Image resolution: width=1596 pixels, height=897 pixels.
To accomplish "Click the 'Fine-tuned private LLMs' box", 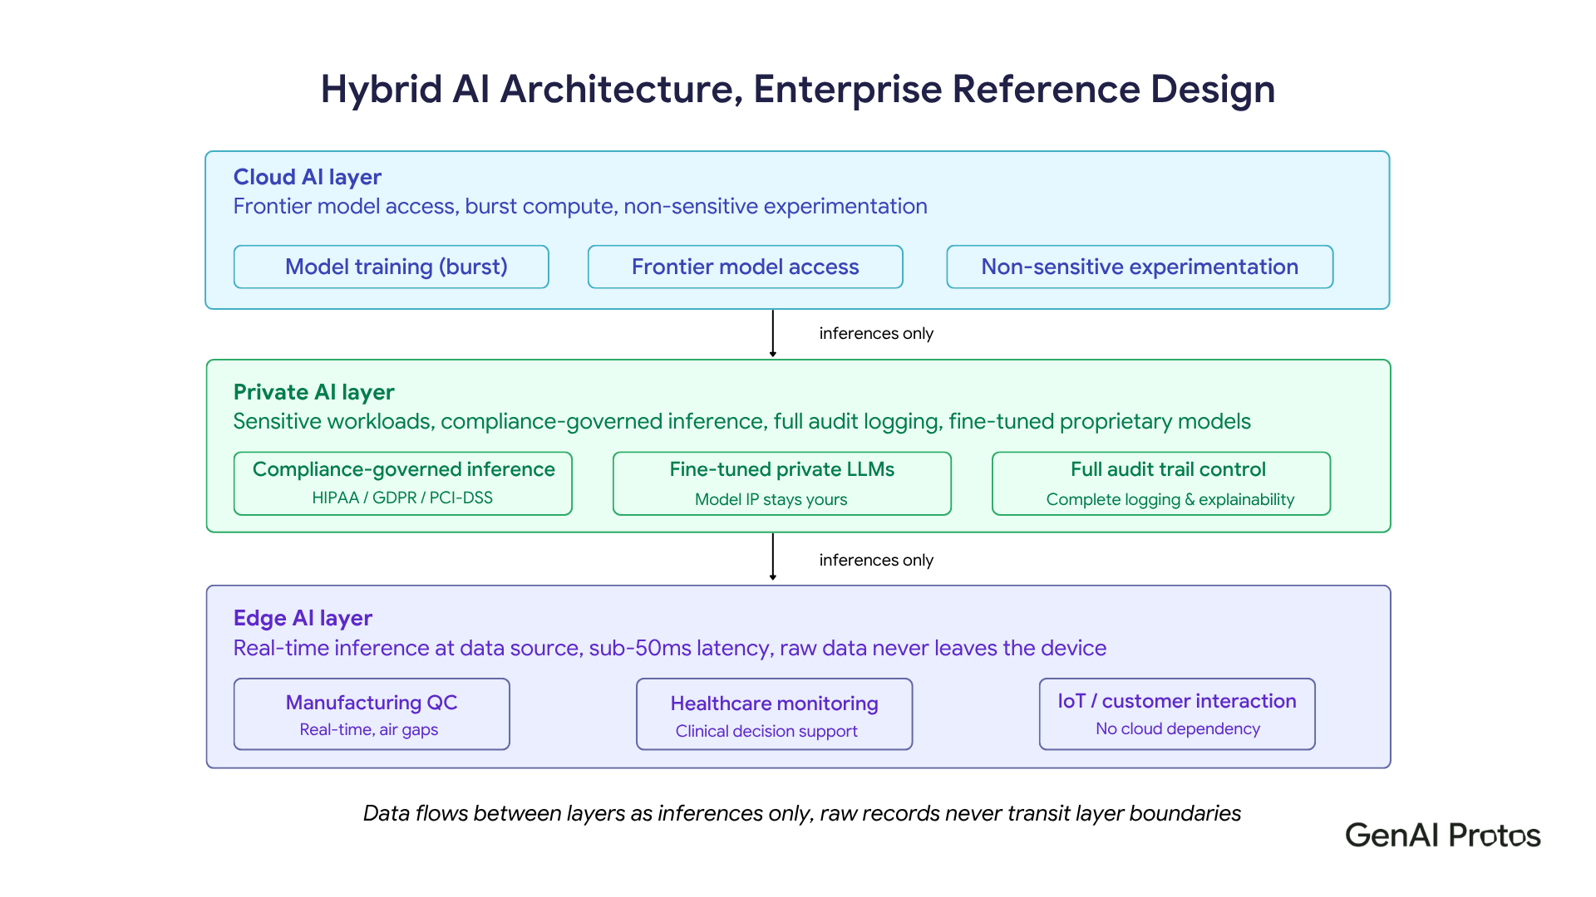I will [x=782, y=483].
